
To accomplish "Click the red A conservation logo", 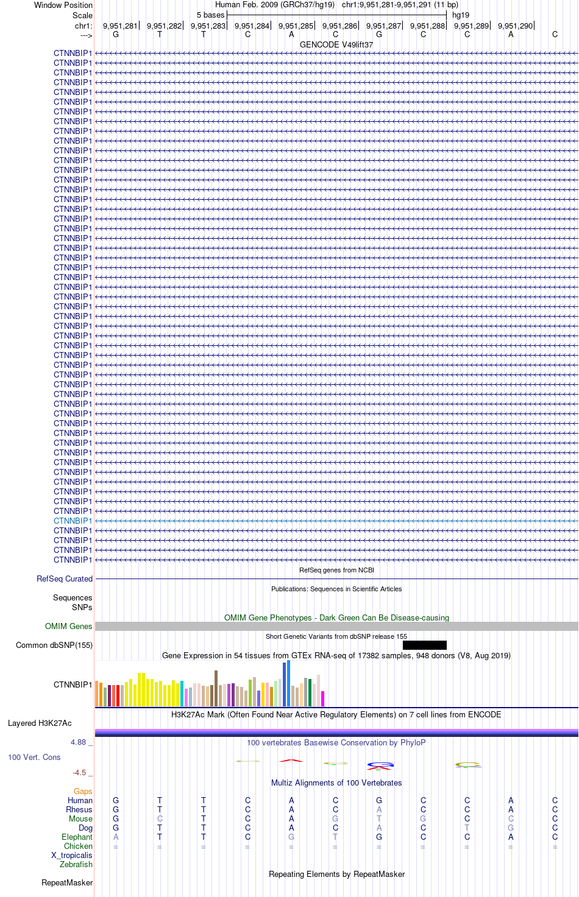I will 291,761.
